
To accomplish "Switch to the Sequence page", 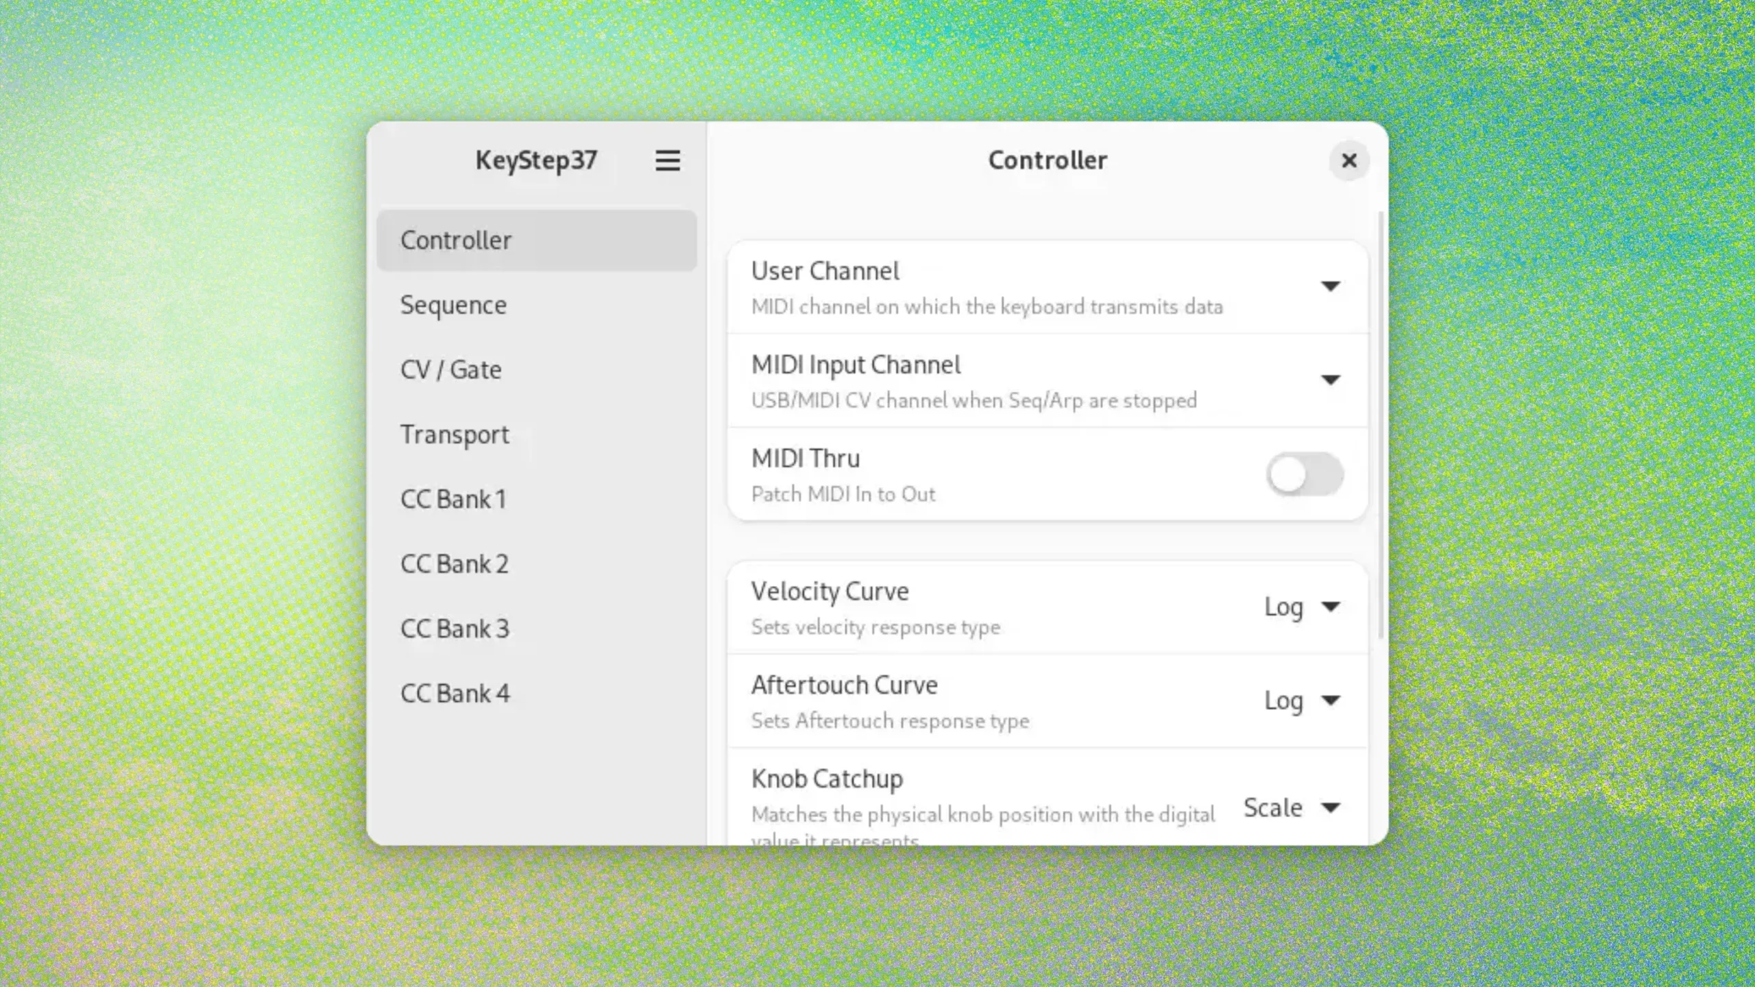I will (x=537, y=305).
